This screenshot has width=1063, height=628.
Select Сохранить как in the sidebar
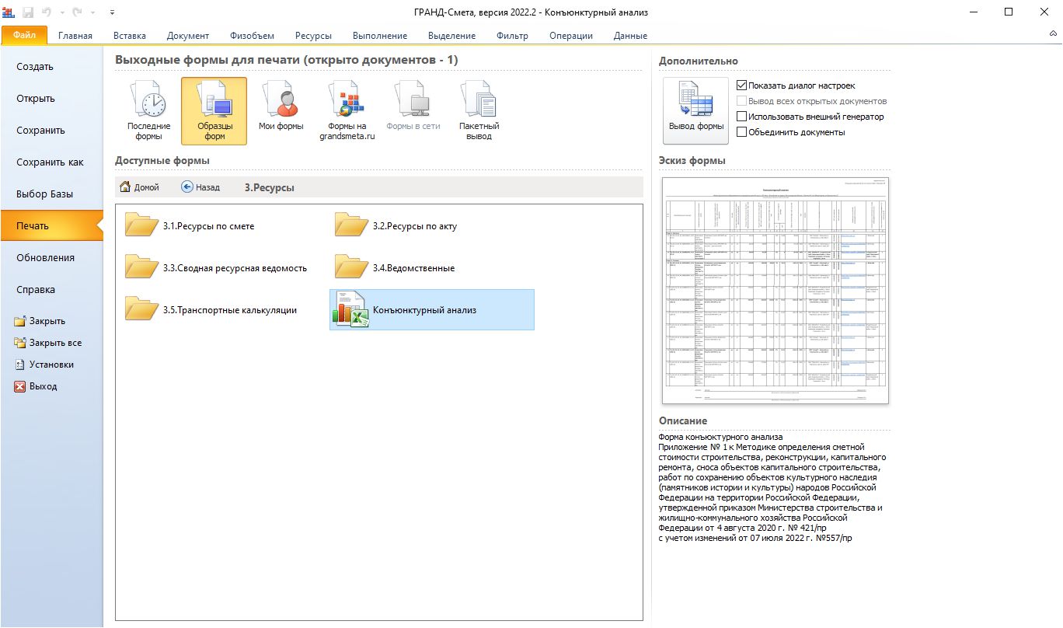coord(51,162)
